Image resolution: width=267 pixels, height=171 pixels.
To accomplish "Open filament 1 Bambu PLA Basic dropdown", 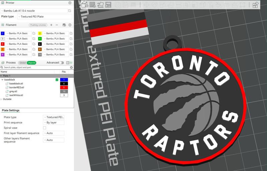I will pos(19,34).
